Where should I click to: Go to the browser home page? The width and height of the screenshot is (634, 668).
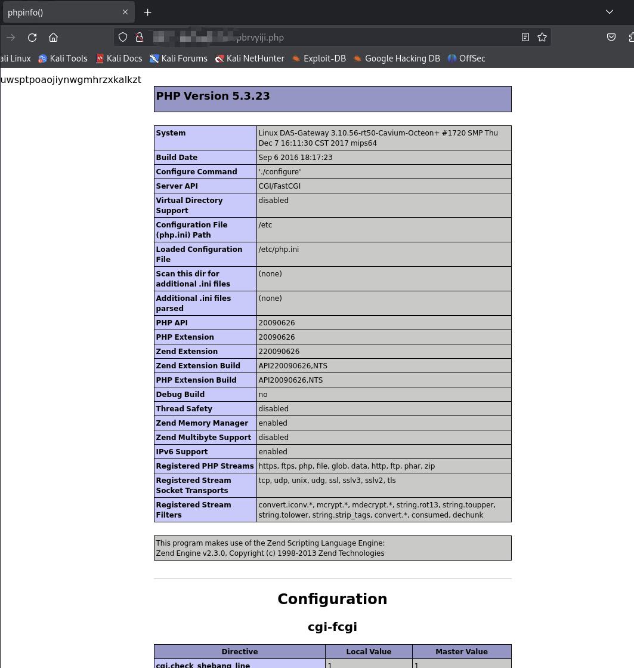point(53,38)
